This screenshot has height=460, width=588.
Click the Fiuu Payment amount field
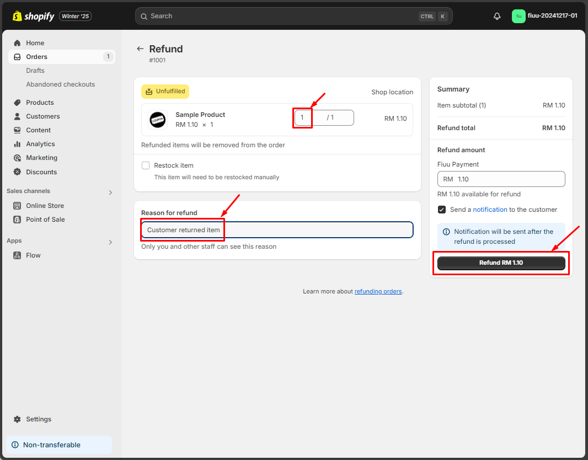501,179
